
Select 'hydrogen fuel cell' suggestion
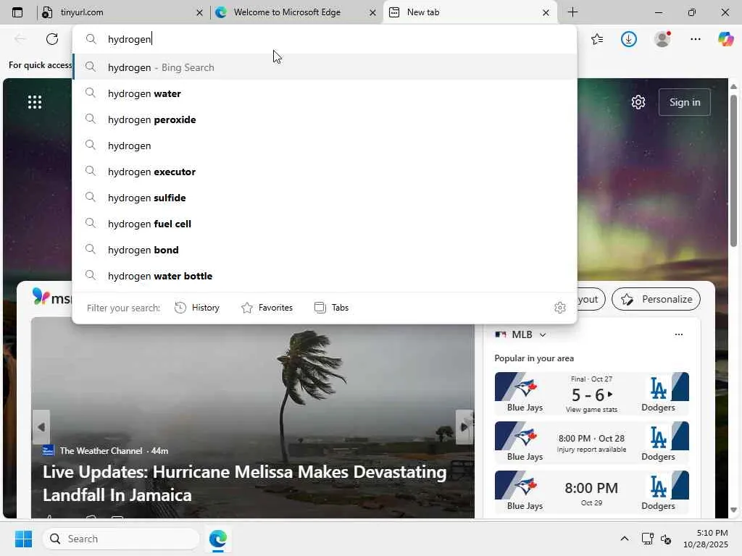pyautogui.click(x=325, y=224)
